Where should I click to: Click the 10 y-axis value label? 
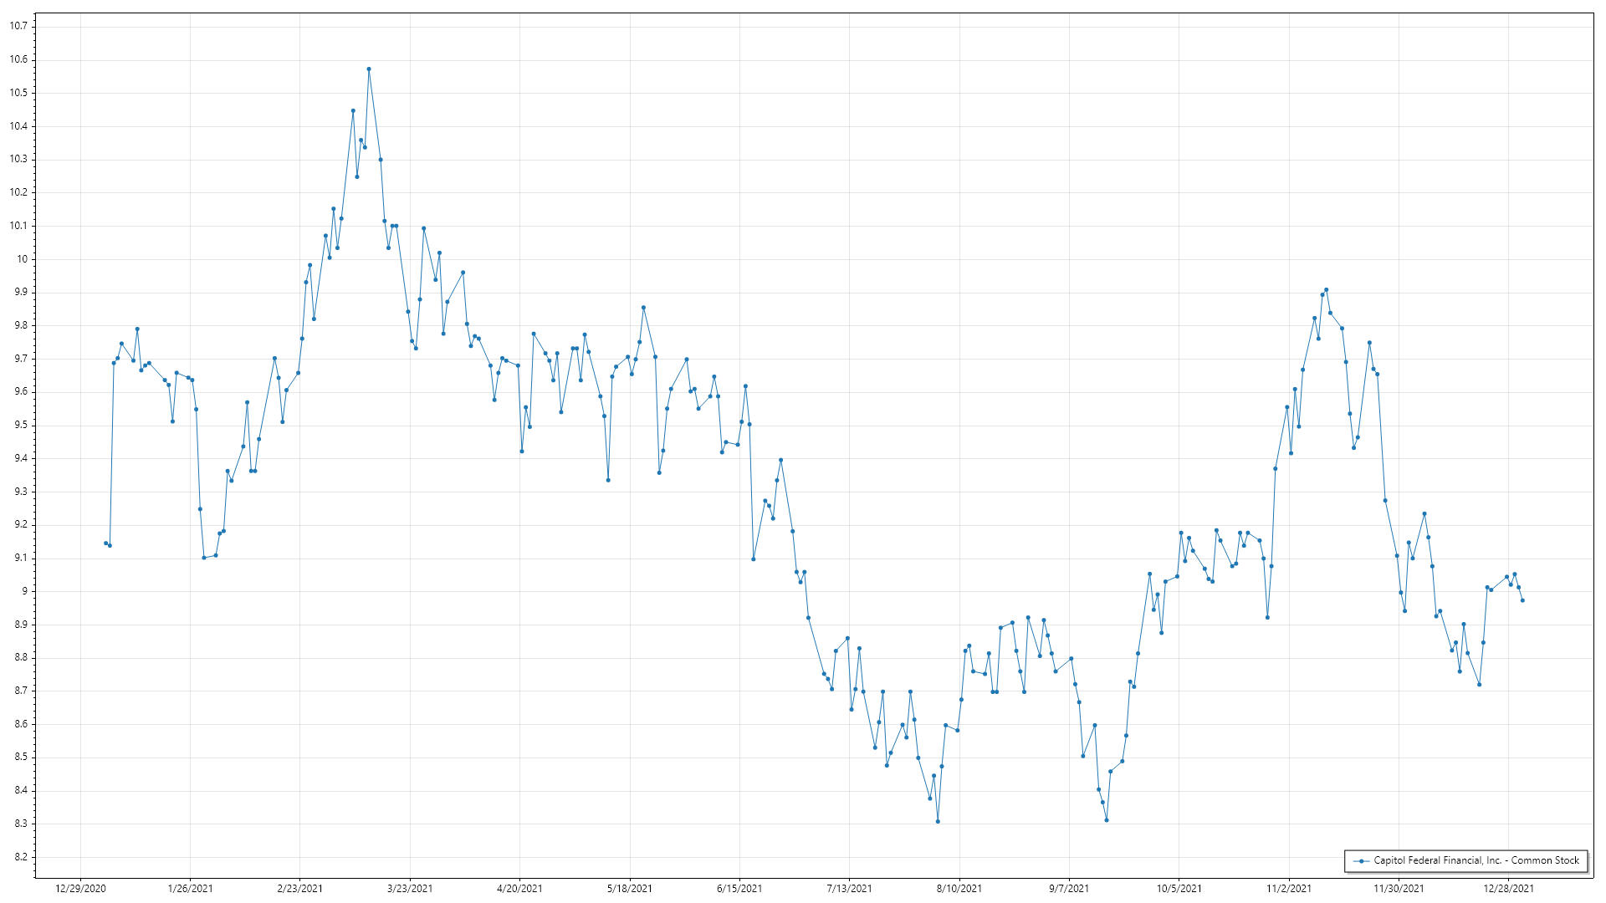coord(23,259)
